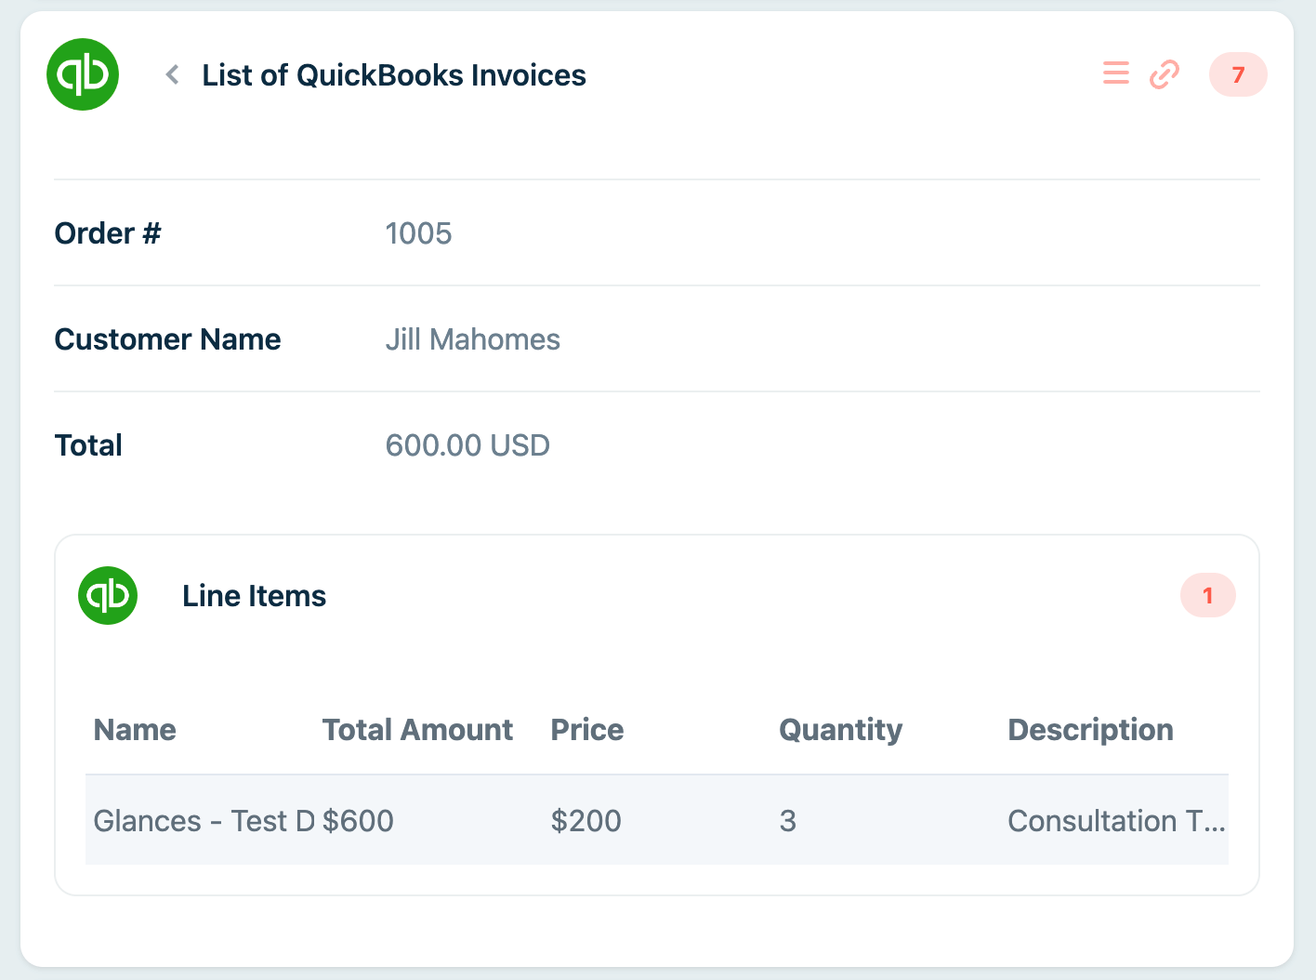The image size is (1316, 980).
Task: Select the QuickBooks icon beside Line Items
Action: (108, 595)
